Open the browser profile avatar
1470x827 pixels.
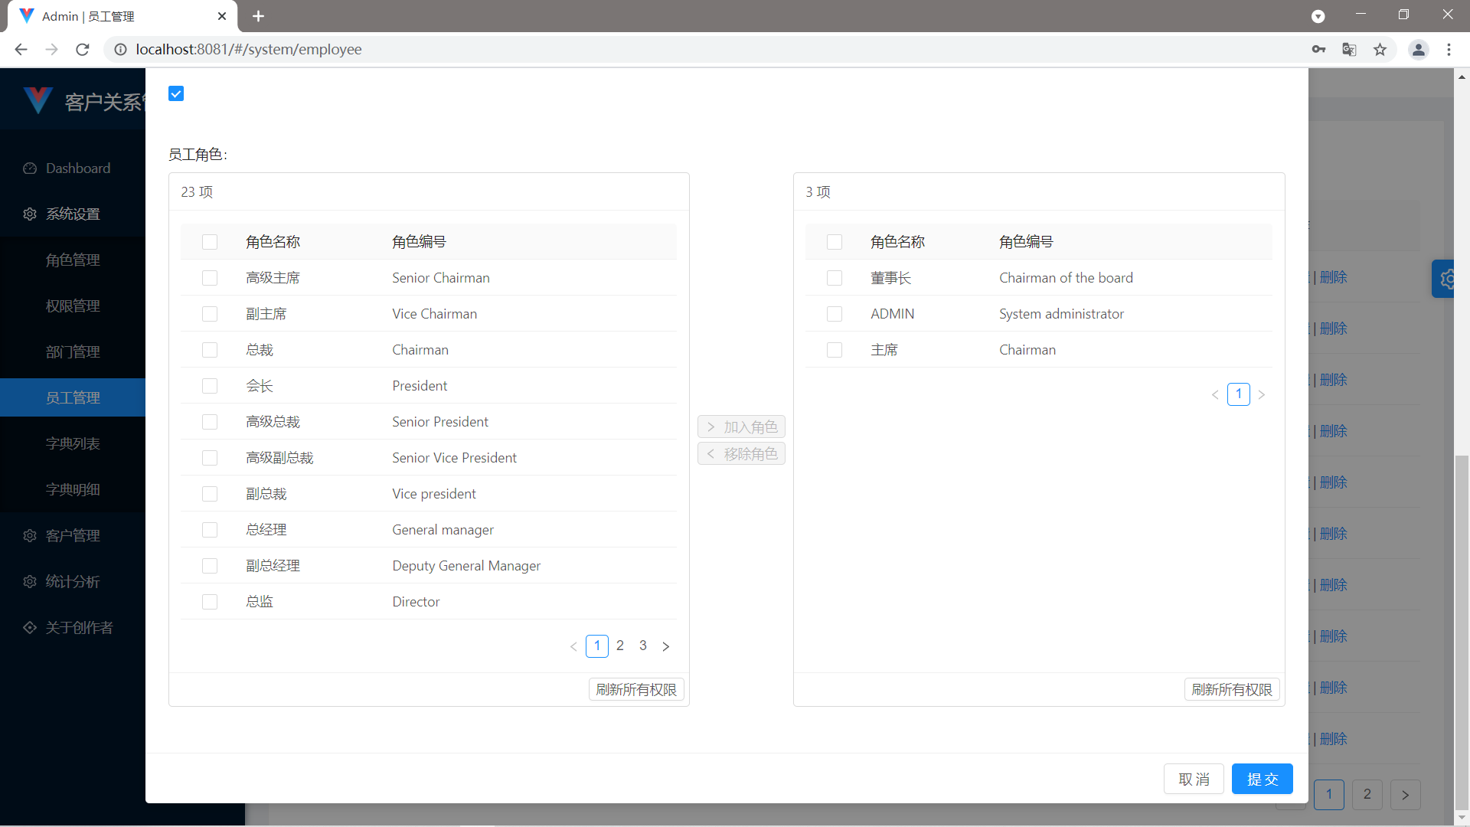pos(1418,50)
